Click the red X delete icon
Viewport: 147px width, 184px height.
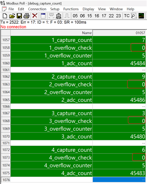point(35,16)
